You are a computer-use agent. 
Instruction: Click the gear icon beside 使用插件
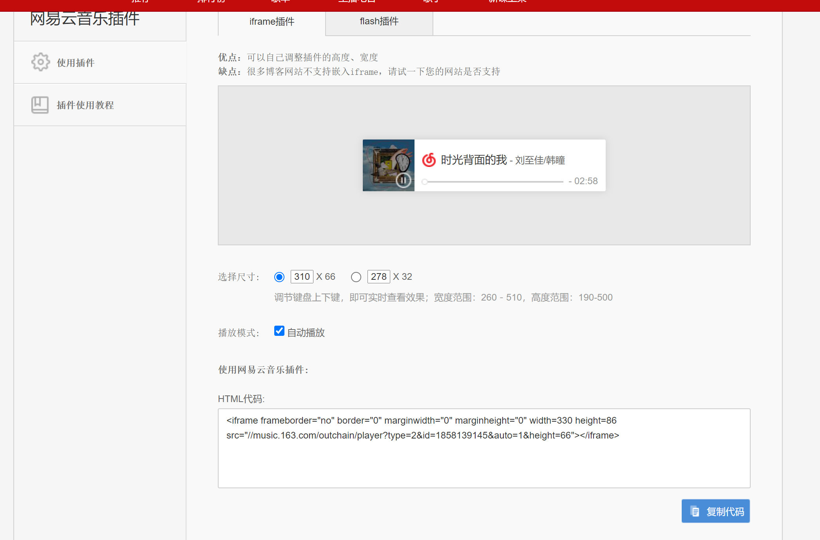coord(41,62)
